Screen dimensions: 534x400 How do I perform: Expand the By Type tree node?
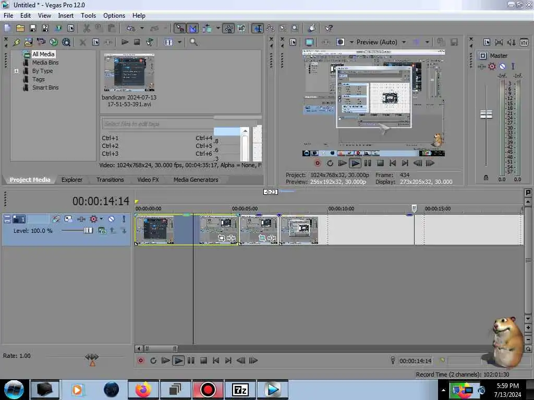(16, 71)
